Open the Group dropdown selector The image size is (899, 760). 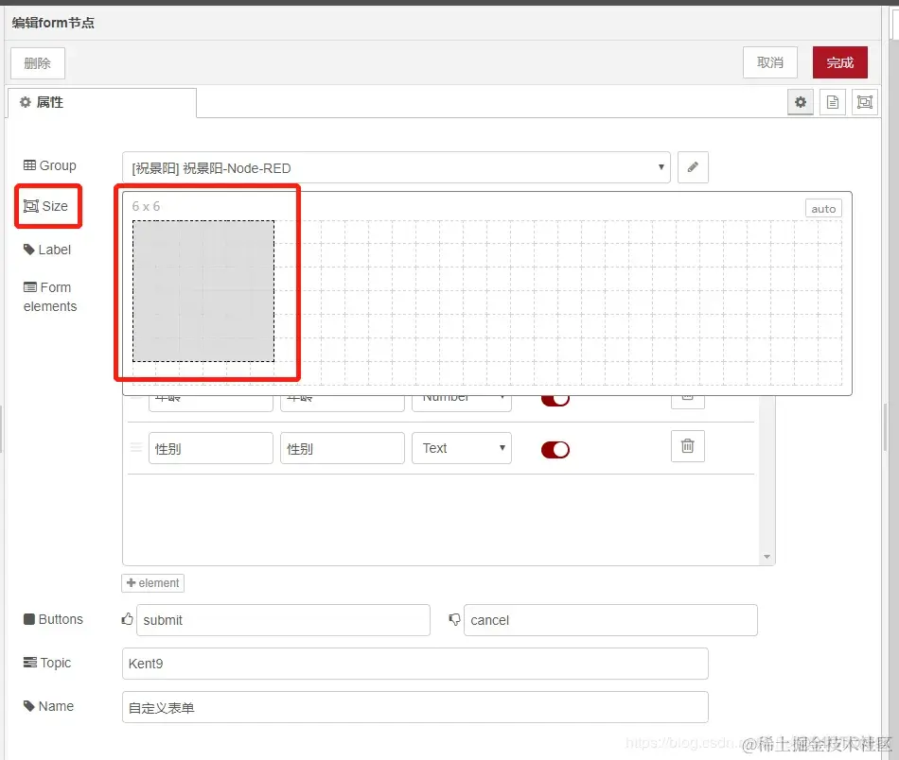[x=397, y=168]
